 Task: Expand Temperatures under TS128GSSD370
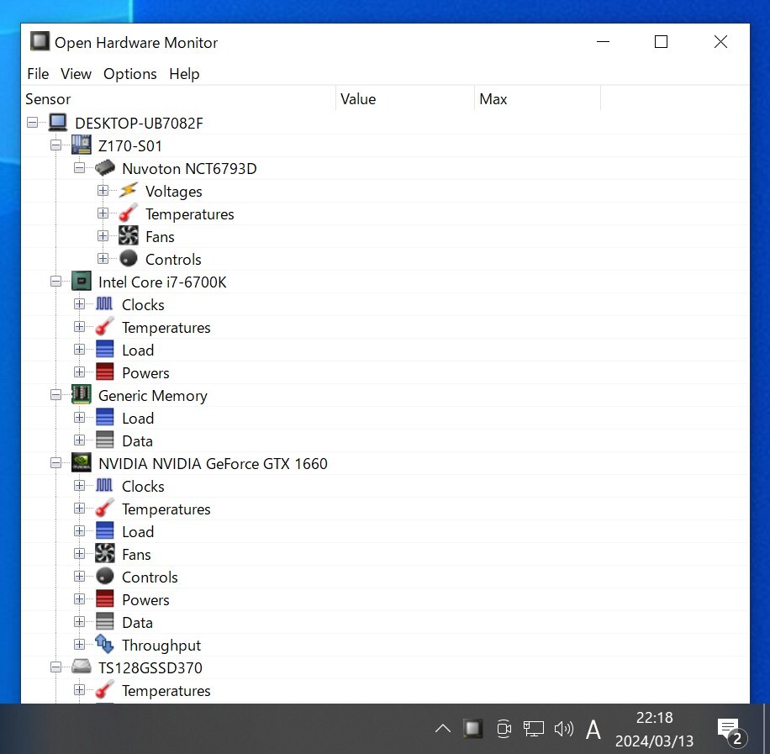(80, 689)
